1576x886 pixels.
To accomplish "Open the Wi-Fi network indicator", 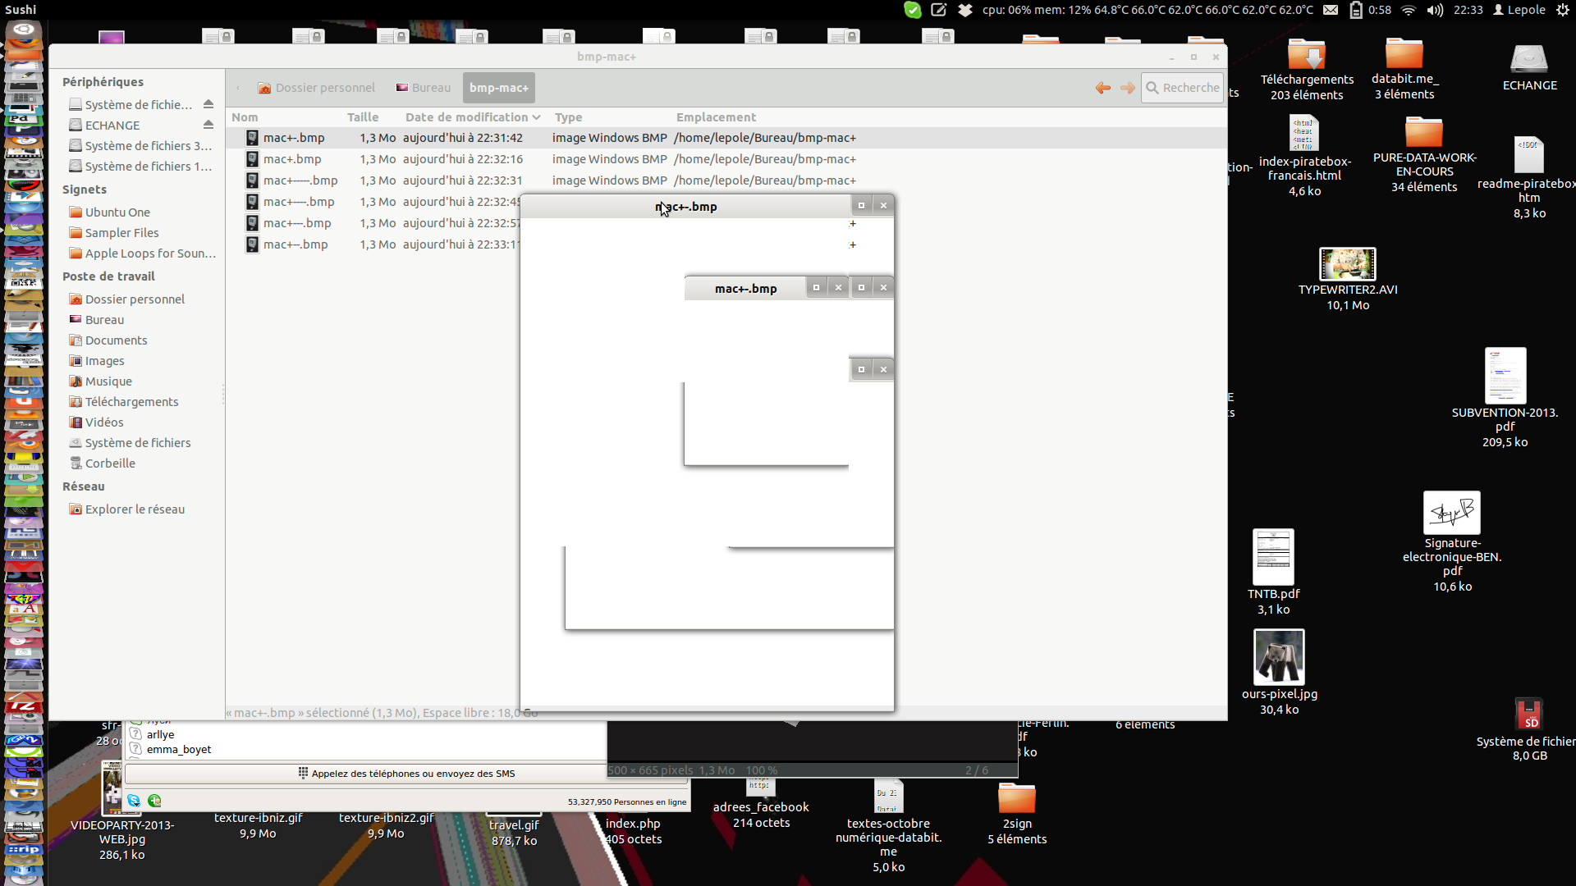I will pyautogui.click(x=1409, y=10).
